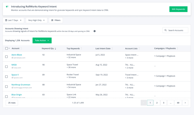Viewport: 194px width, 115px height.
Task: Open the 25 rows page size selector
Action: click(x=12, y=103)
